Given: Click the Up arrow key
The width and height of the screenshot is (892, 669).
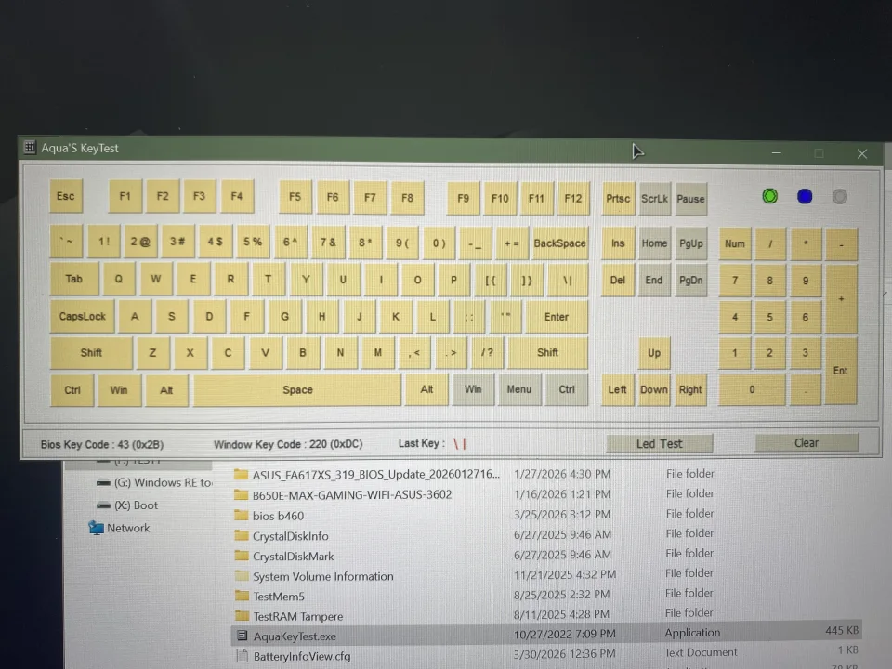Looking at the screenshot, I should point(654,353).
